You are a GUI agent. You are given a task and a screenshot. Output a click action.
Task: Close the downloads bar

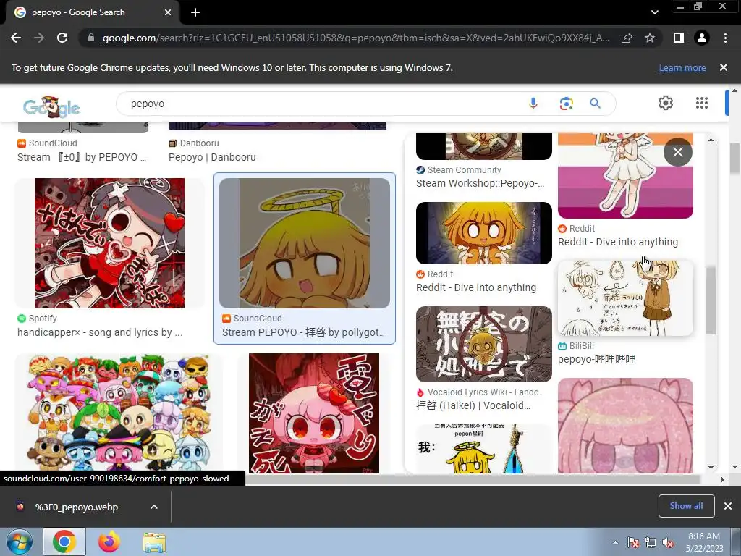[728, 506]
